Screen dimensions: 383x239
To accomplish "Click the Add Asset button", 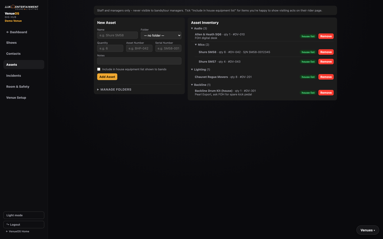I will [x=107, y=77].
